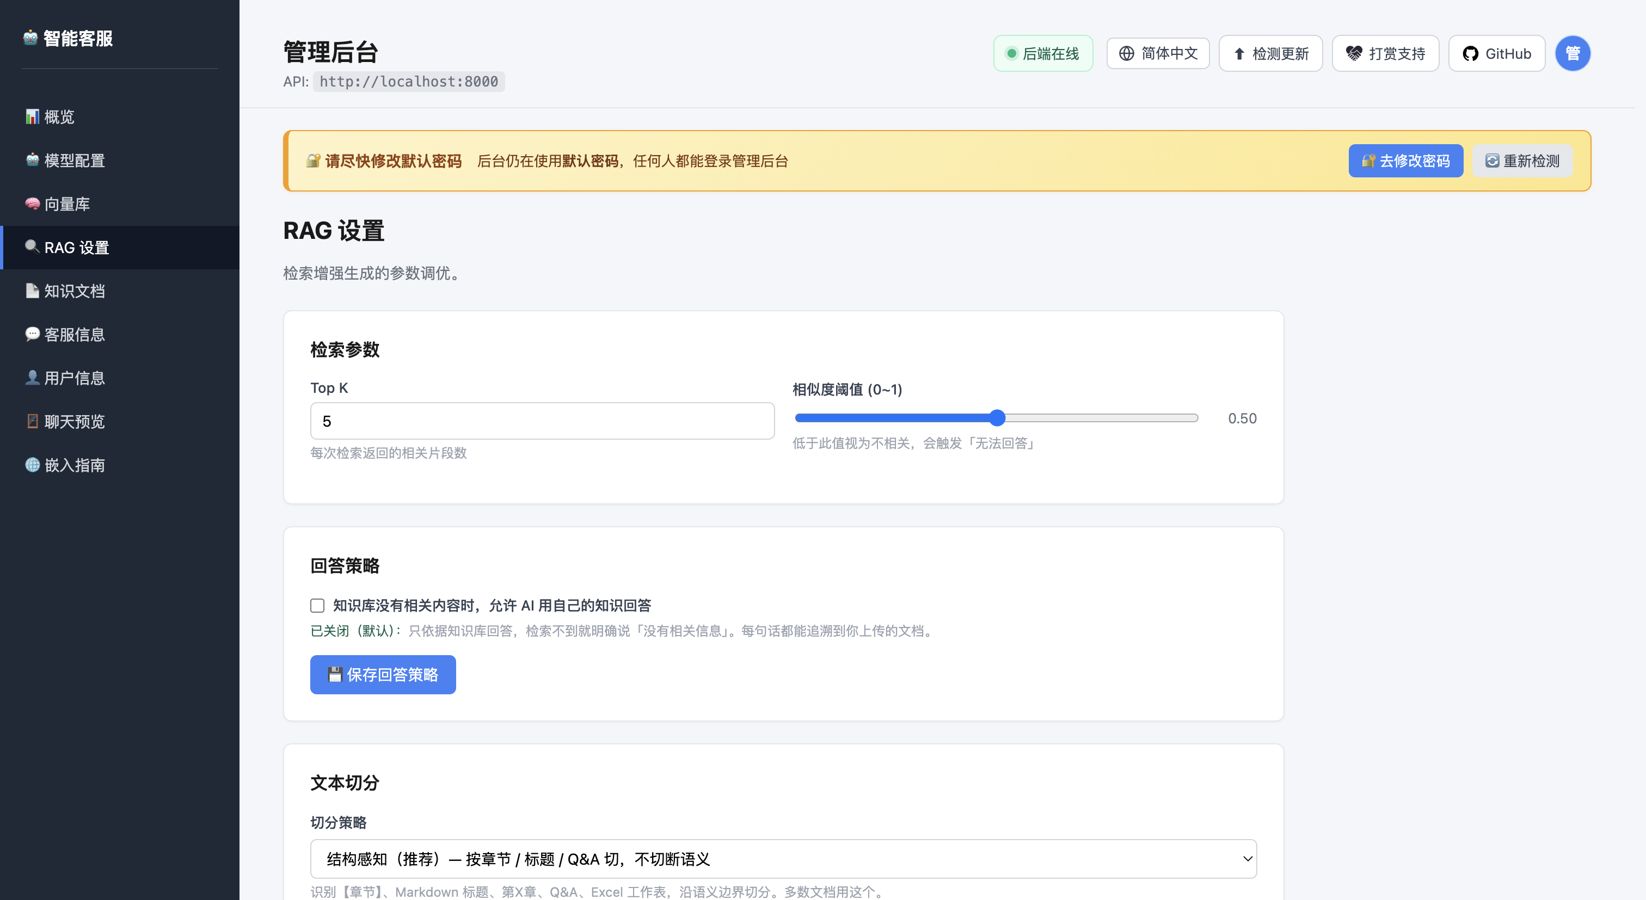The height and width of the screenshot is (900, 1646).
Task: Click the heart handshake icon in 打赏支持
Action: [x=1353, y=53]
